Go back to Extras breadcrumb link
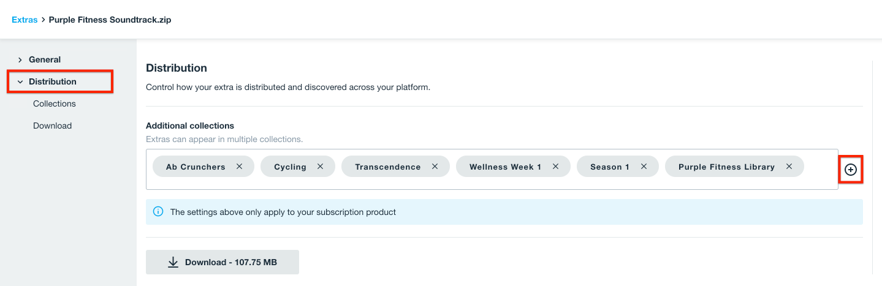 point(25,20)
